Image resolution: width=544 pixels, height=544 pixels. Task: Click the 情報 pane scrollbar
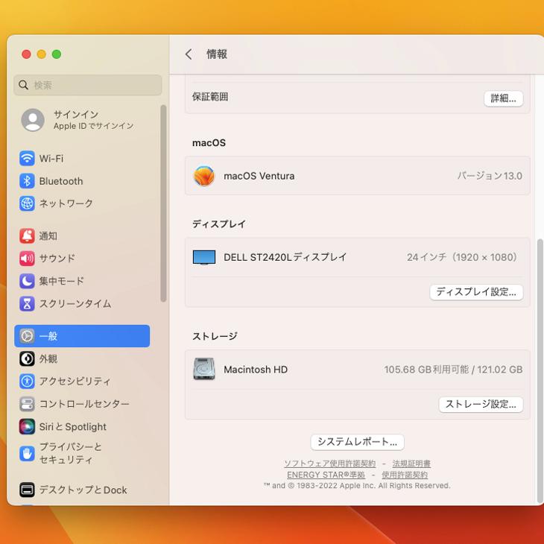click(540, 370)
